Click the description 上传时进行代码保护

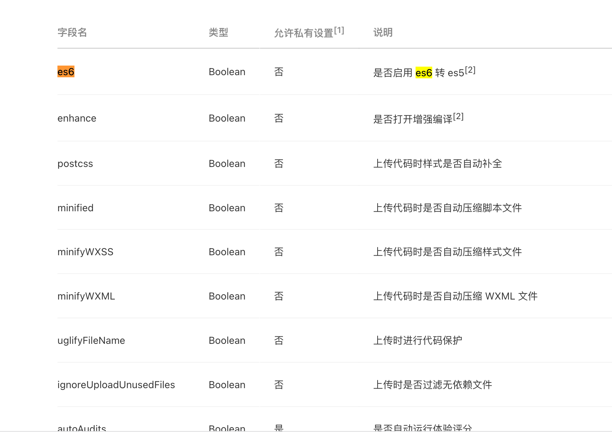pyautogui.click(x=418, y=341)
